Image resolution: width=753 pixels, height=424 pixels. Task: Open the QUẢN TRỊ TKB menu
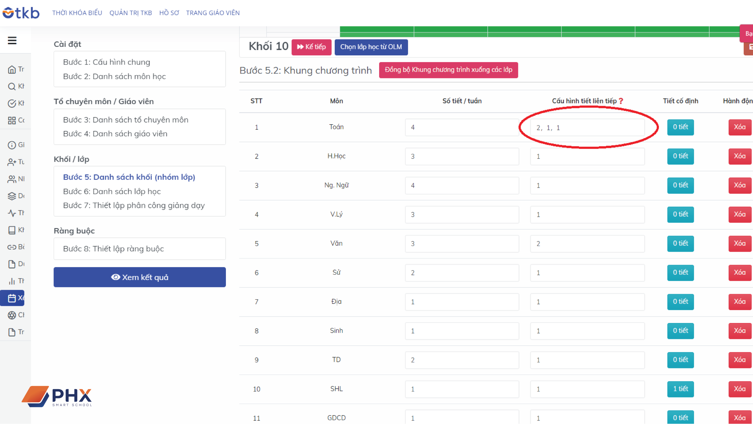[x=131, y=13]
